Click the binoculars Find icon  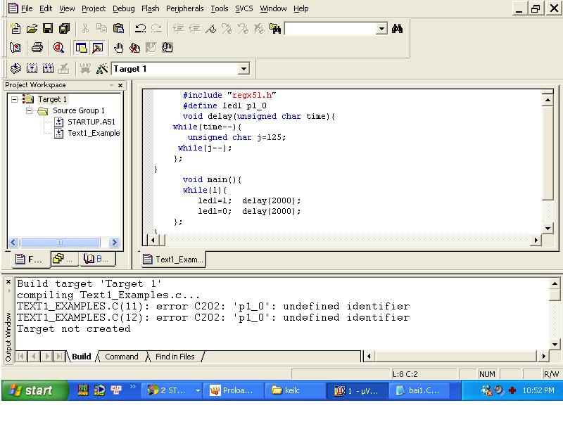tap(397, 29)
